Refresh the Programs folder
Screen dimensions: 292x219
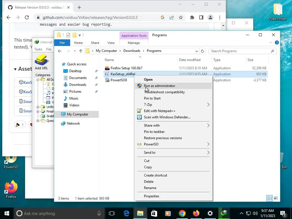click(202, 51)
